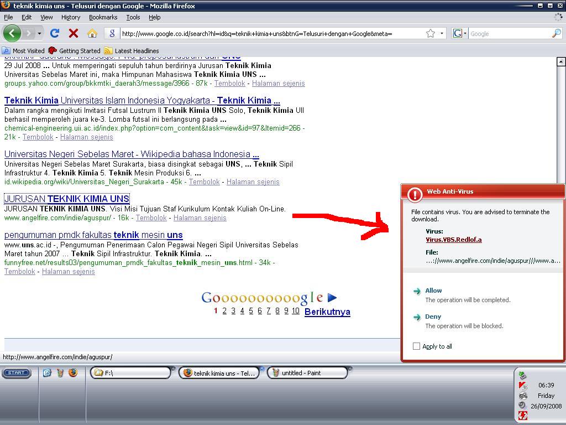
Task: Switch to the teknik kimia uns Firefox taskbar button
Action: [x=219, y=373]
